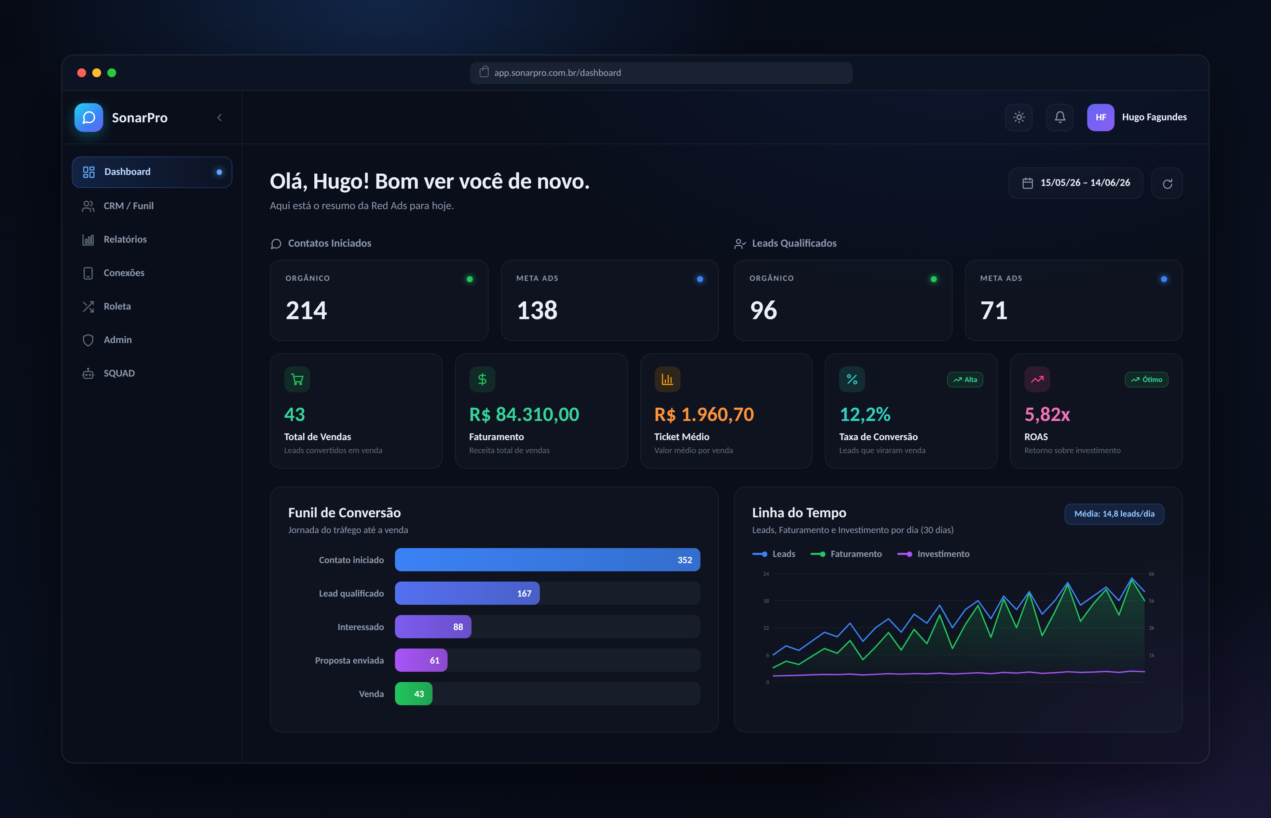The image size is (1271, 818).
Task: Click the HF user avatar
Action: click(x=1101, y=117)
